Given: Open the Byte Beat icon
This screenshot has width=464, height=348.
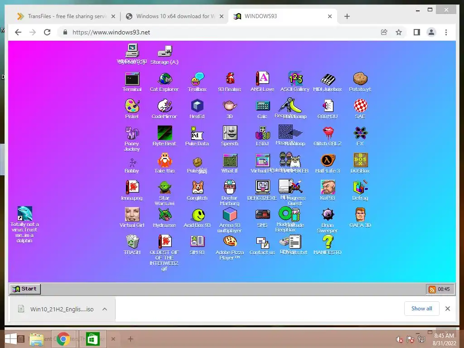Looking at the screenshot, I should [164, 136].
